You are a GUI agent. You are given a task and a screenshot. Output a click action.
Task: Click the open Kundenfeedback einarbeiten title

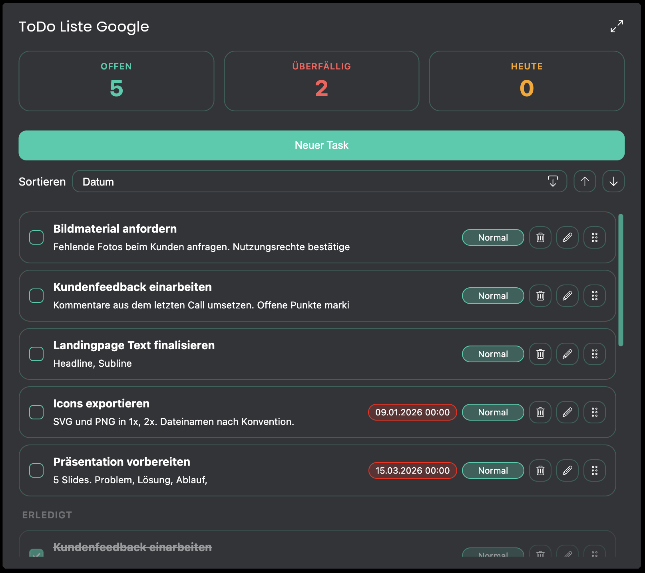pos(133,287)
